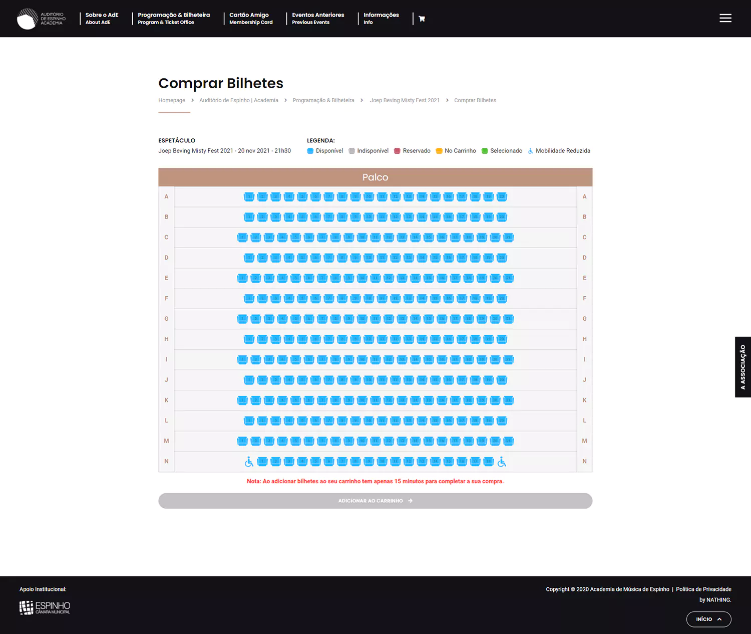
Task: Toggle seat 1 in row N
Action: click(262, 461)
